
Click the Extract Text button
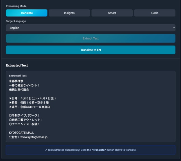click(90, 38)
